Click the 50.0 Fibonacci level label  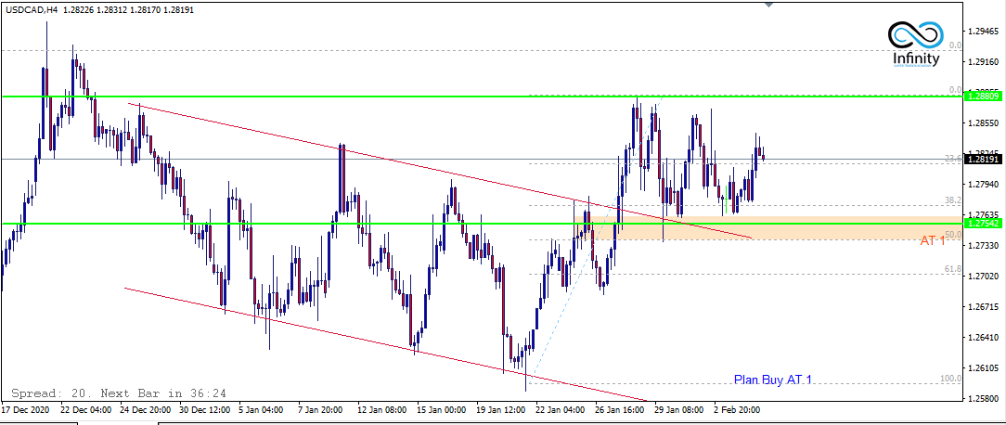[953, 235]
